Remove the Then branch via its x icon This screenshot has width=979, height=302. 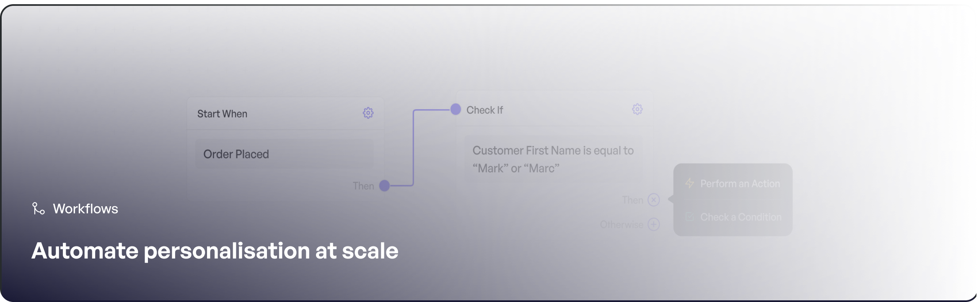pyautogui.click(x=653, y=200)
